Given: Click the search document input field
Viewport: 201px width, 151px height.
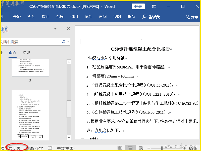Looking at the screenshot, I should click(31, 42).
